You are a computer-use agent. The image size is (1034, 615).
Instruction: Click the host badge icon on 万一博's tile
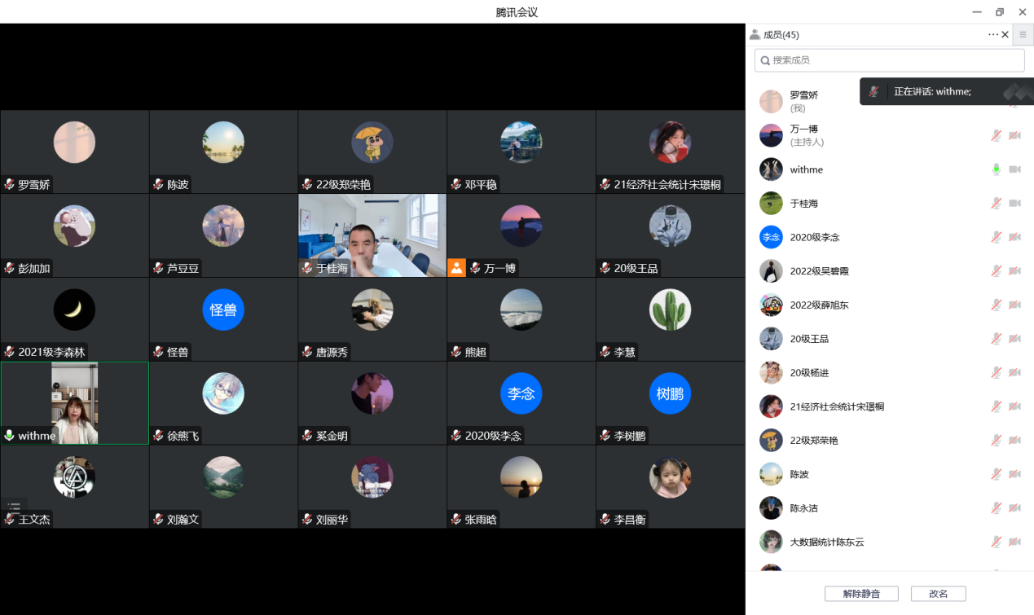457,268
